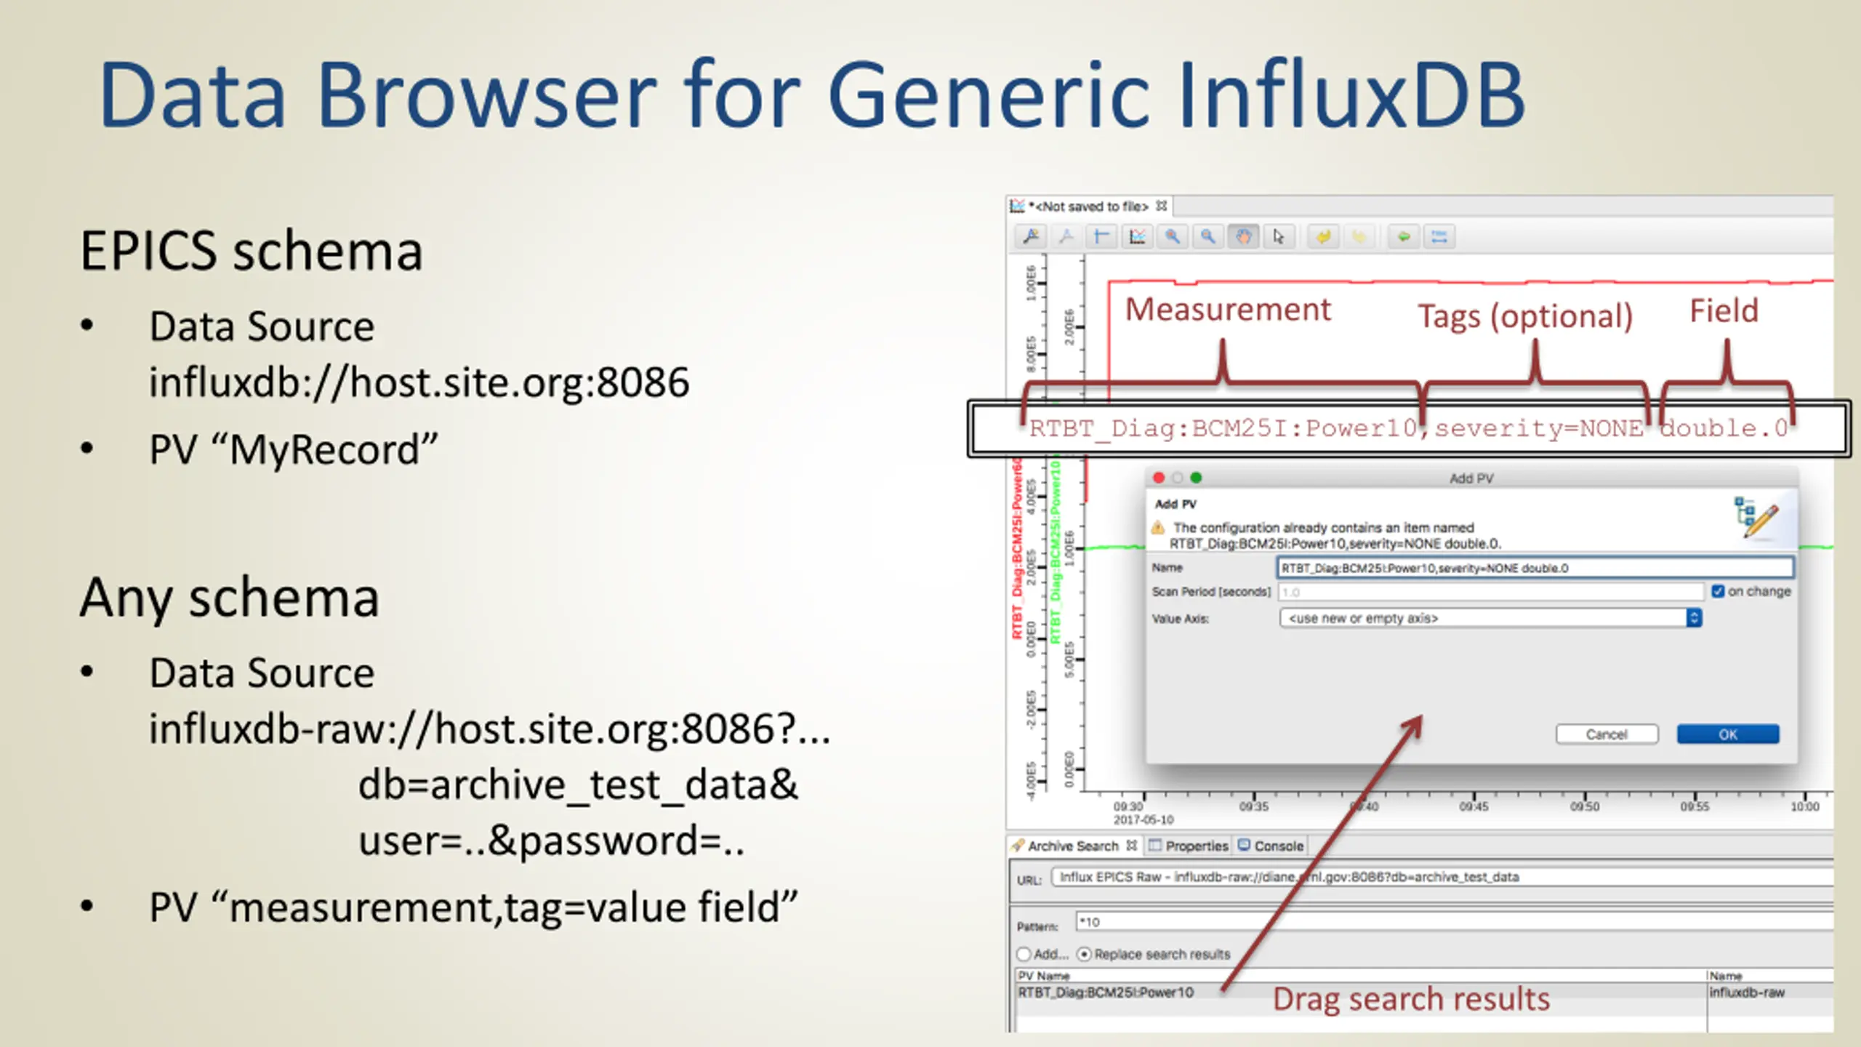Select the pan hand tool
1861x1047 pixels.
[x=1244, y=237]
